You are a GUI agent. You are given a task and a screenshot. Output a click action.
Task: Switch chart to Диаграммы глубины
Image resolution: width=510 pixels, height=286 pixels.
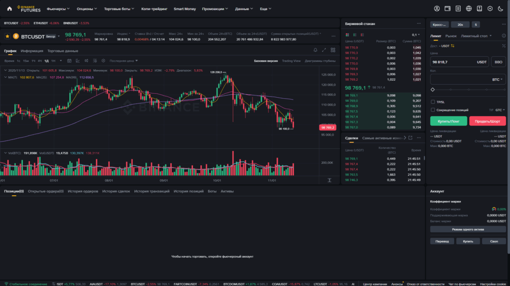320,61
